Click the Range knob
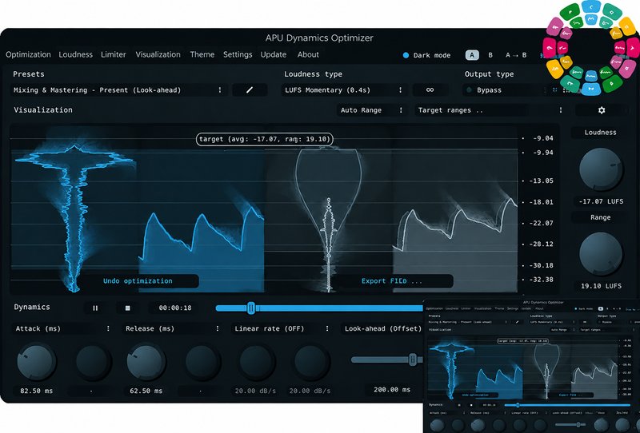This screenshot has height=433, width=640. point(601,254)
